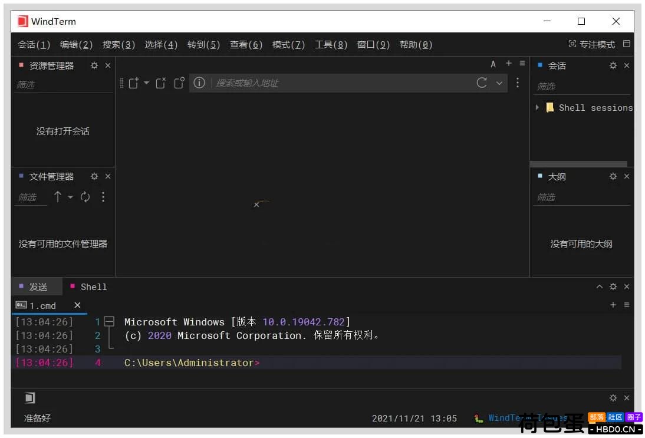Click the 文件管理器 filter field
The width and height of the screenshot is (645, 438).
click(31, 197)
